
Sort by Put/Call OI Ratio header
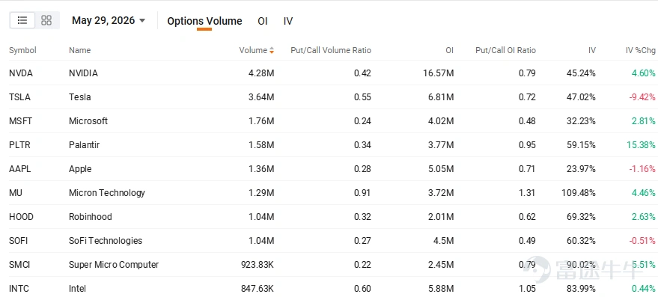[505, 50]
